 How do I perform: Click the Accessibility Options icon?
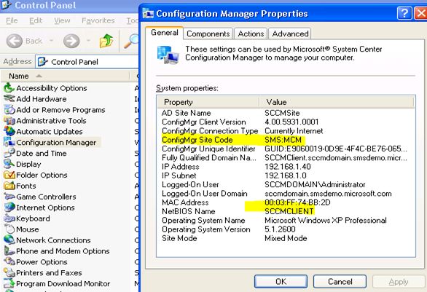[x=9, y=88]
